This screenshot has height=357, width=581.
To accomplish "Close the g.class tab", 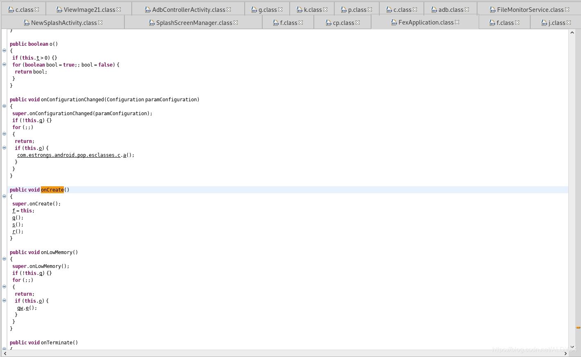I will pos(280,9).
